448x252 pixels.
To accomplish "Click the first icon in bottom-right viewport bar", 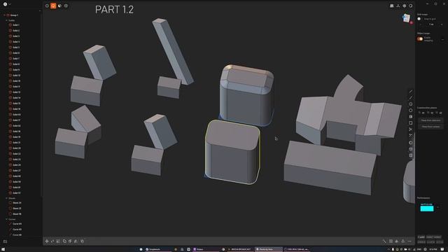I will (384, 241).
